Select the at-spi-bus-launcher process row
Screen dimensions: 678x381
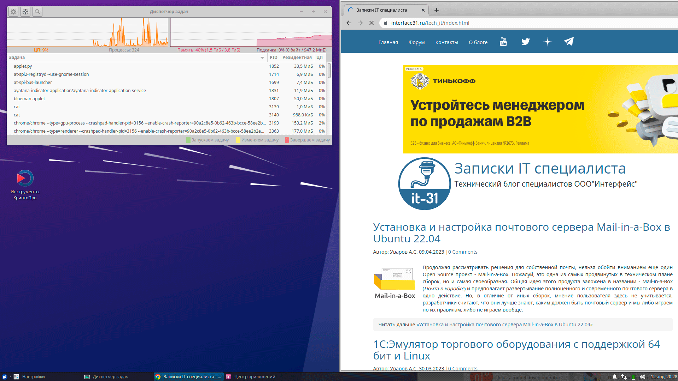(x=167, y=83)
